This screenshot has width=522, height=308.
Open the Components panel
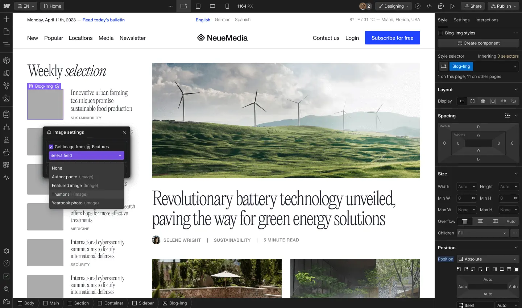click(x=7, y=61)
